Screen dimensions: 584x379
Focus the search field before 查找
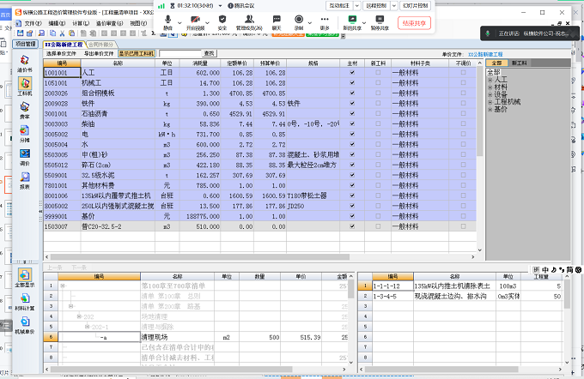click(180, 53)
